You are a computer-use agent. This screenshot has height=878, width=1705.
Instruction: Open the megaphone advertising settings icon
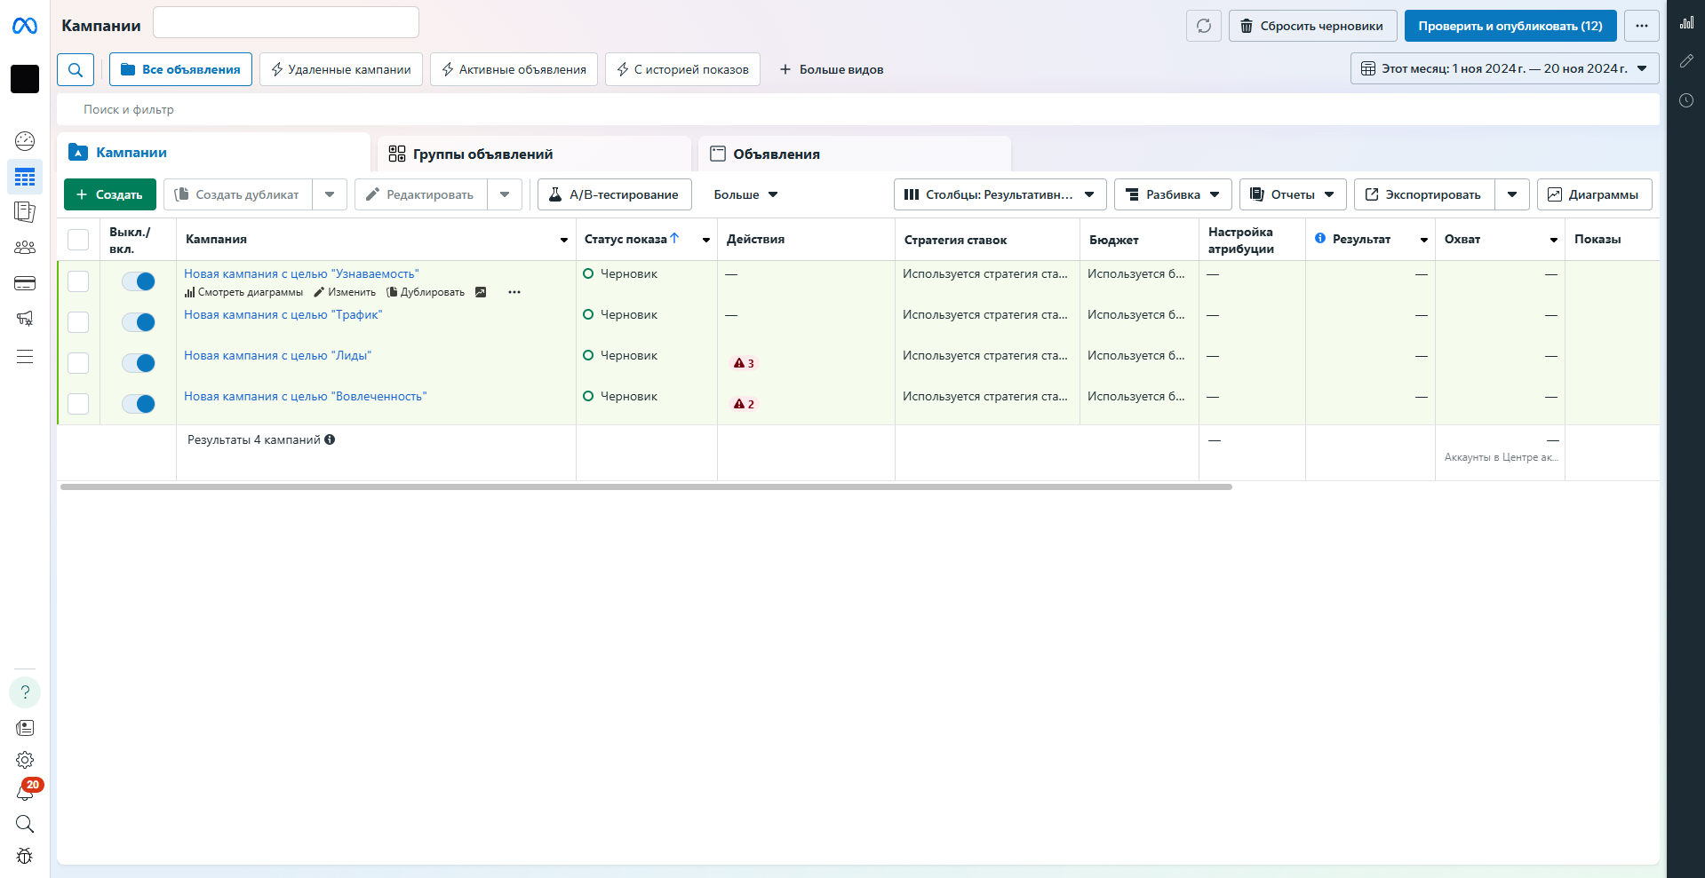coord(25,319)
